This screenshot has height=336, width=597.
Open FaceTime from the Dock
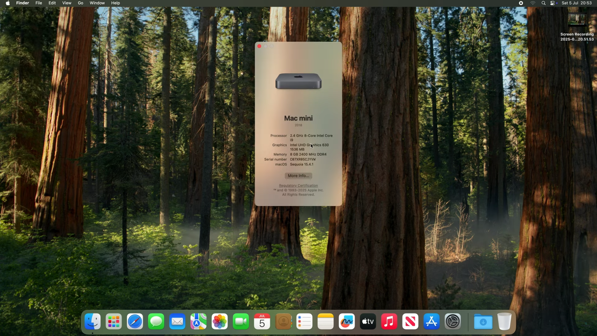(241, 322)
